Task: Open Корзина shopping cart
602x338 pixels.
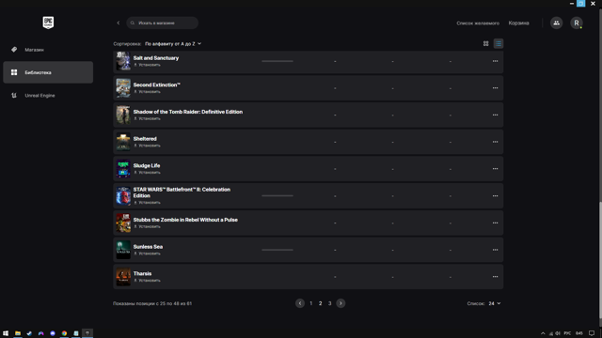Action: (518, 23)
